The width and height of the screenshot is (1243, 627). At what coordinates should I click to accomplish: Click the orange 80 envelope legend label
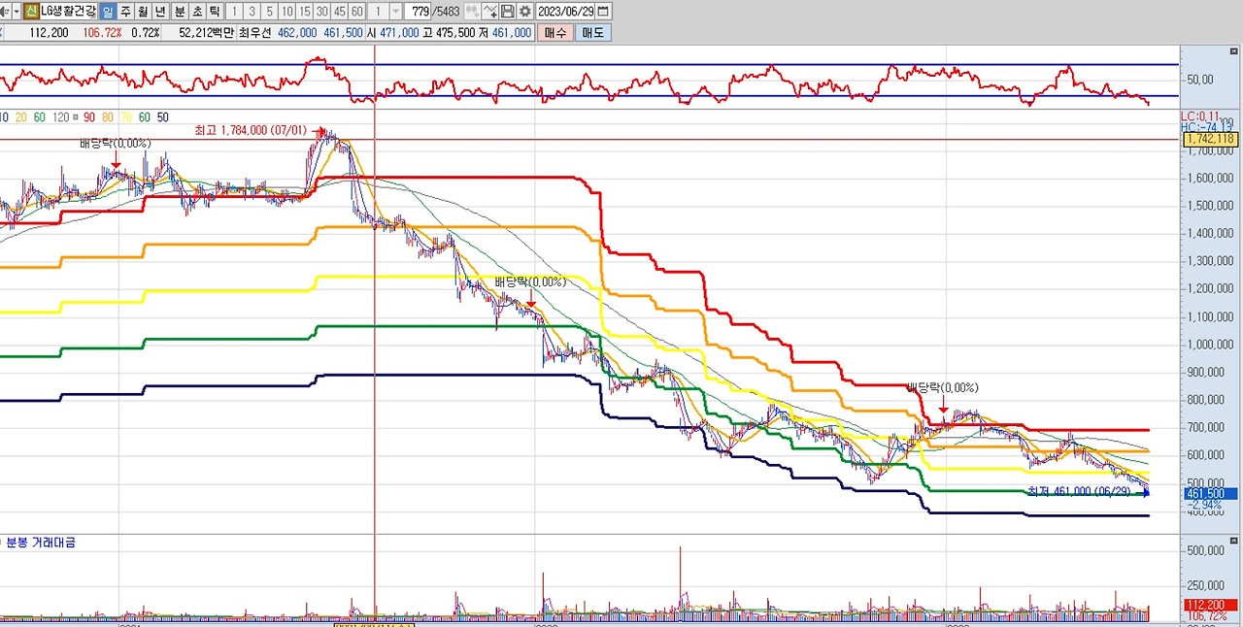point(106,117)
